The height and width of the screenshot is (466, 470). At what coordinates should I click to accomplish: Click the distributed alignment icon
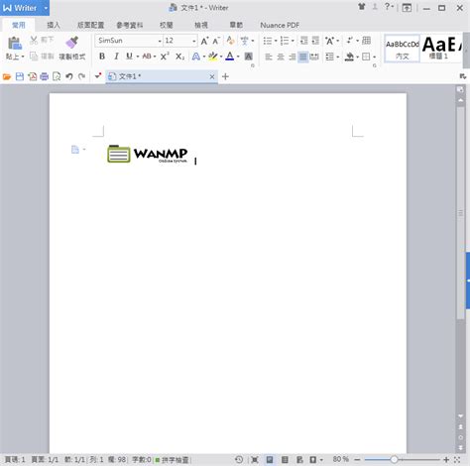coord(314,57)
